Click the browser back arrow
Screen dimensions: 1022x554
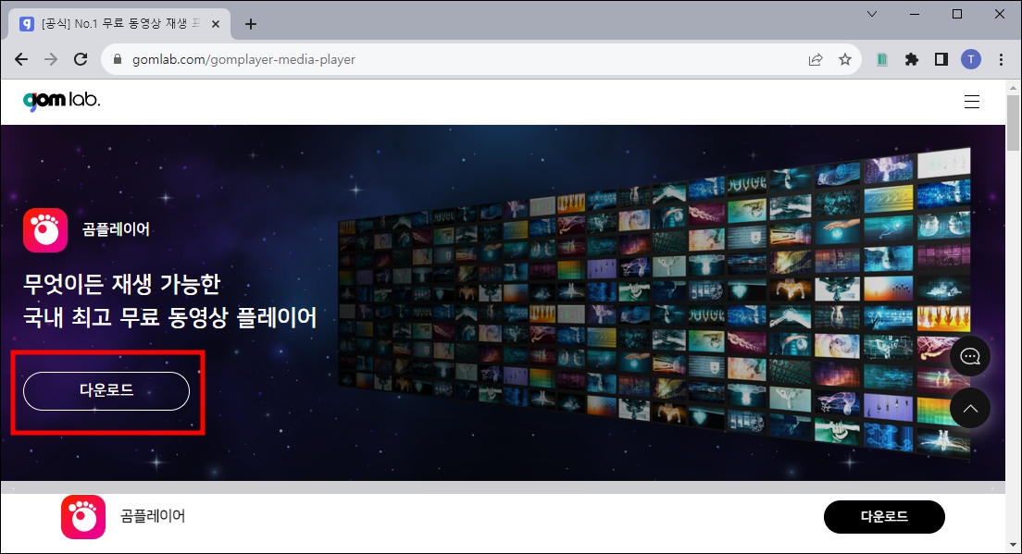pos(21,59)
